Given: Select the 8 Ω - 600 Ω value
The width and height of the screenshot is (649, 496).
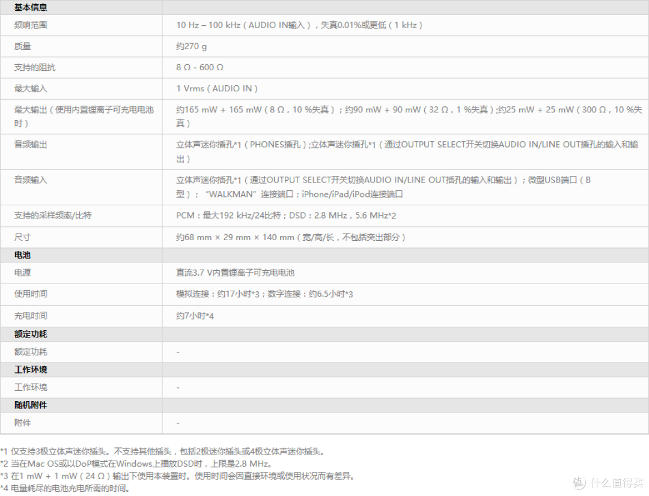Looking at the screenshot, I should (x=200, y=67).
